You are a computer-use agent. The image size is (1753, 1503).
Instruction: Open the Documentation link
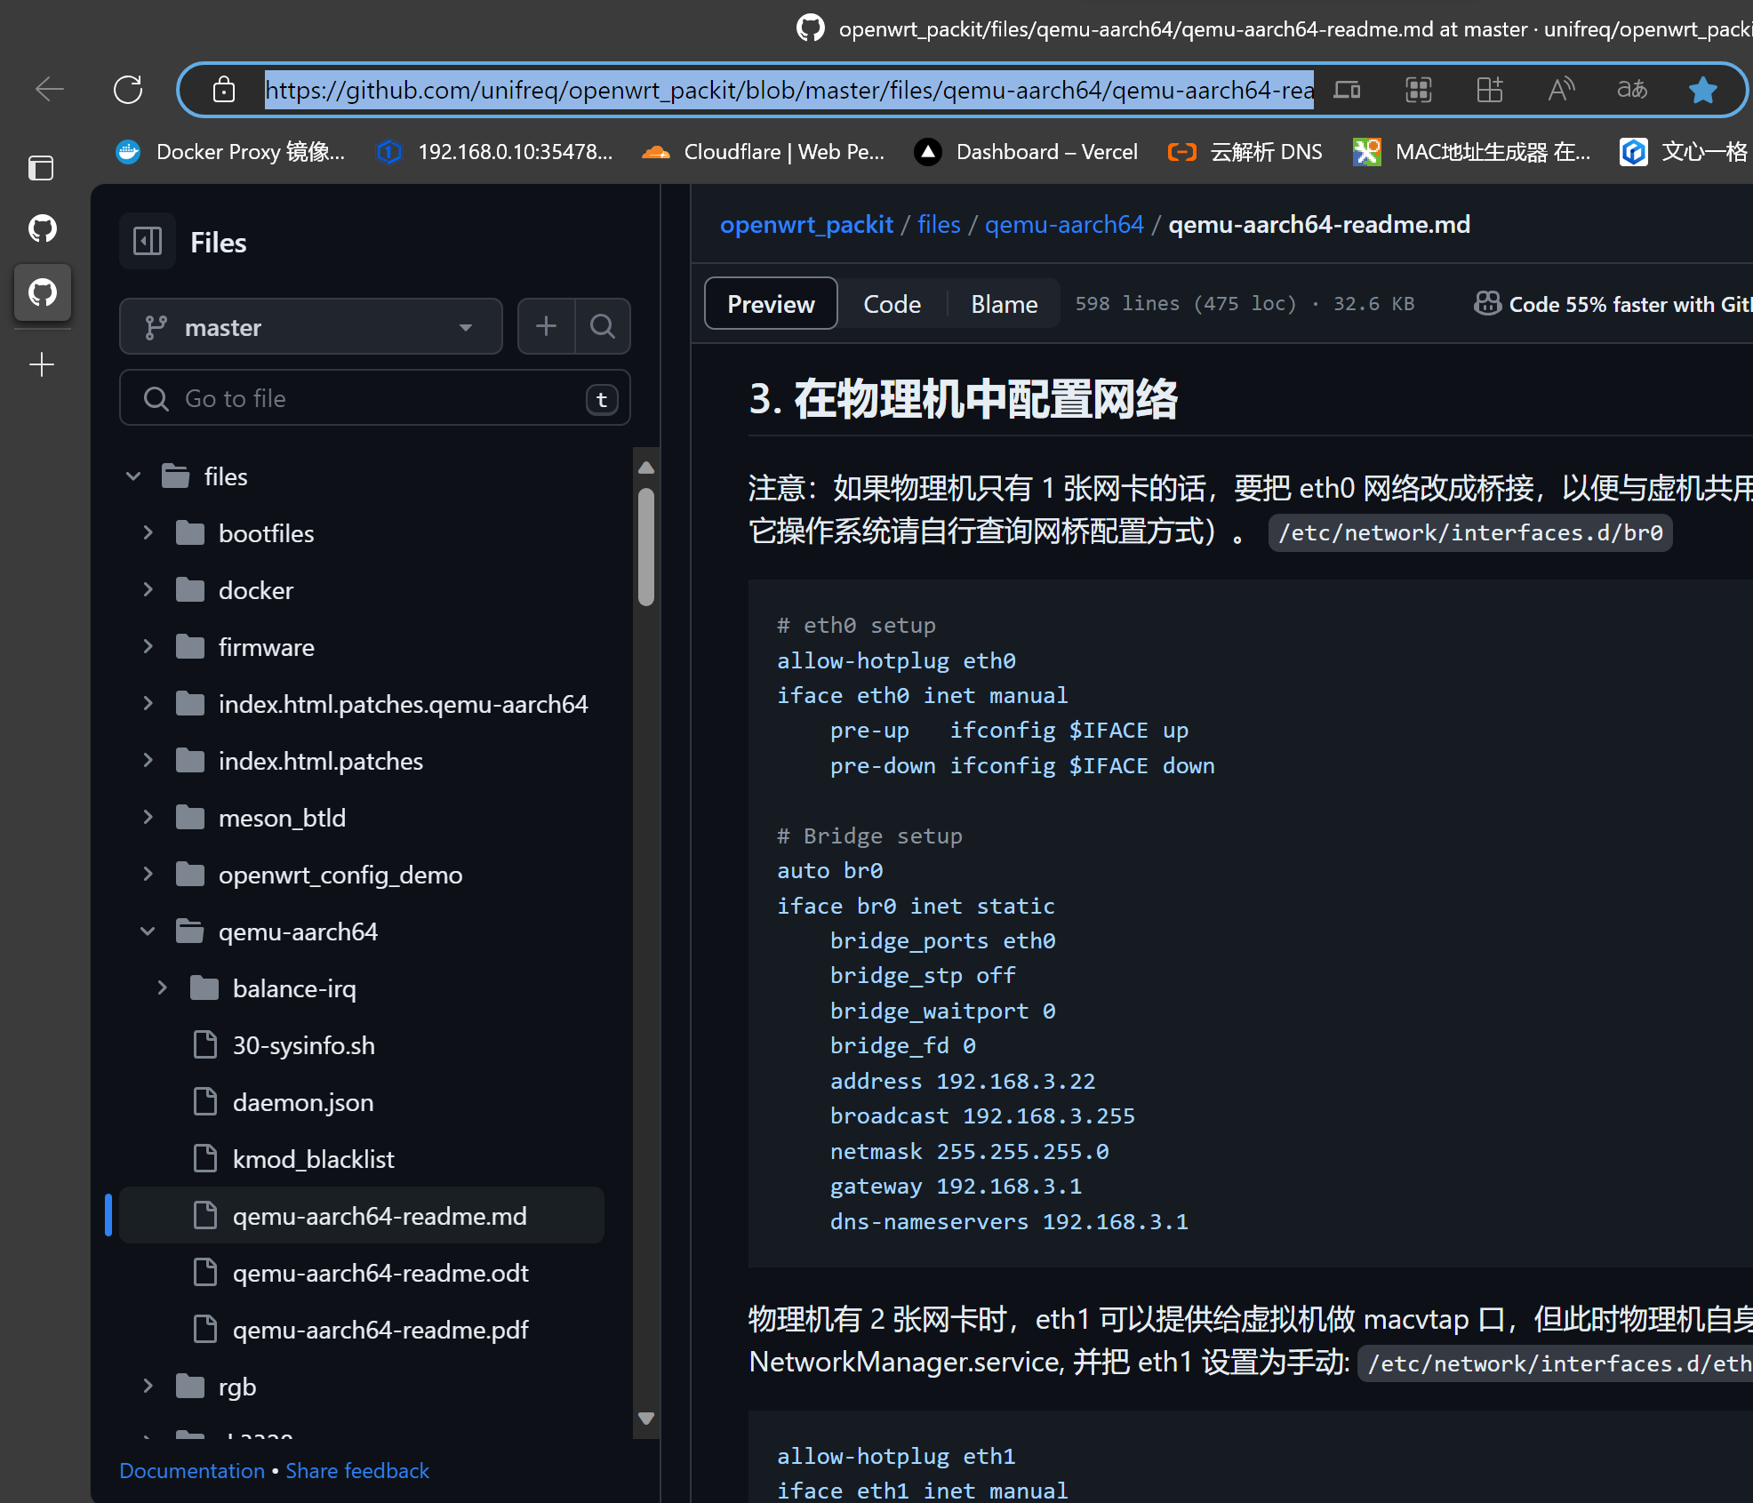click(191, 1471)
